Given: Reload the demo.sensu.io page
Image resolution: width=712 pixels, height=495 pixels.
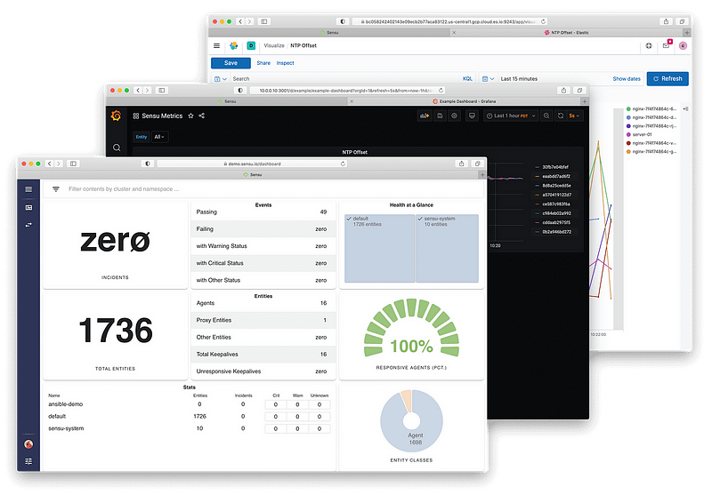Looking at the screenshot, I should [343, 164].
